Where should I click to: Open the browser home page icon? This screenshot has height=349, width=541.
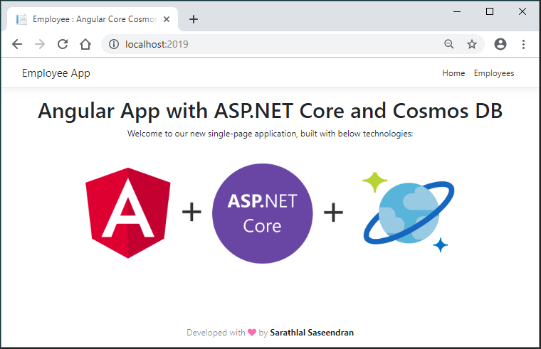[85, 44]
